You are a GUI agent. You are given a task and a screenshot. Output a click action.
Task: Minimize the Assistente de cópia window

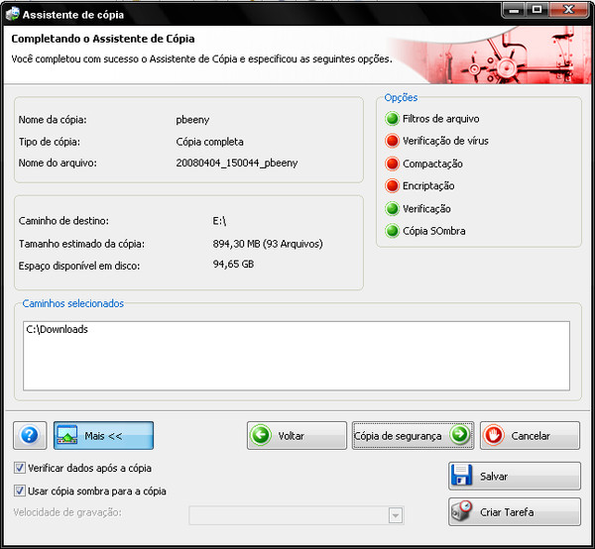click(514, 10)
